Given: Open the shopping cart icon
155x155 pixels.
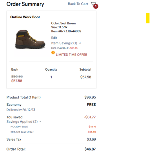Looking at the screenshot, I should point(93,4).
